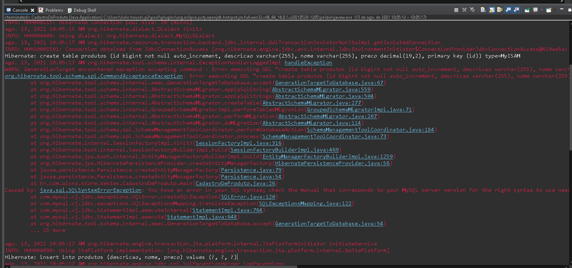Toggle Word Wrap in console
This screenshot has height=268, width=572.
[500, 10]
